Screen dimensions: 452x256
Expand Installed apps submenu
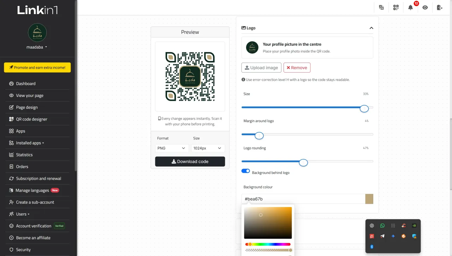point(30,143)
